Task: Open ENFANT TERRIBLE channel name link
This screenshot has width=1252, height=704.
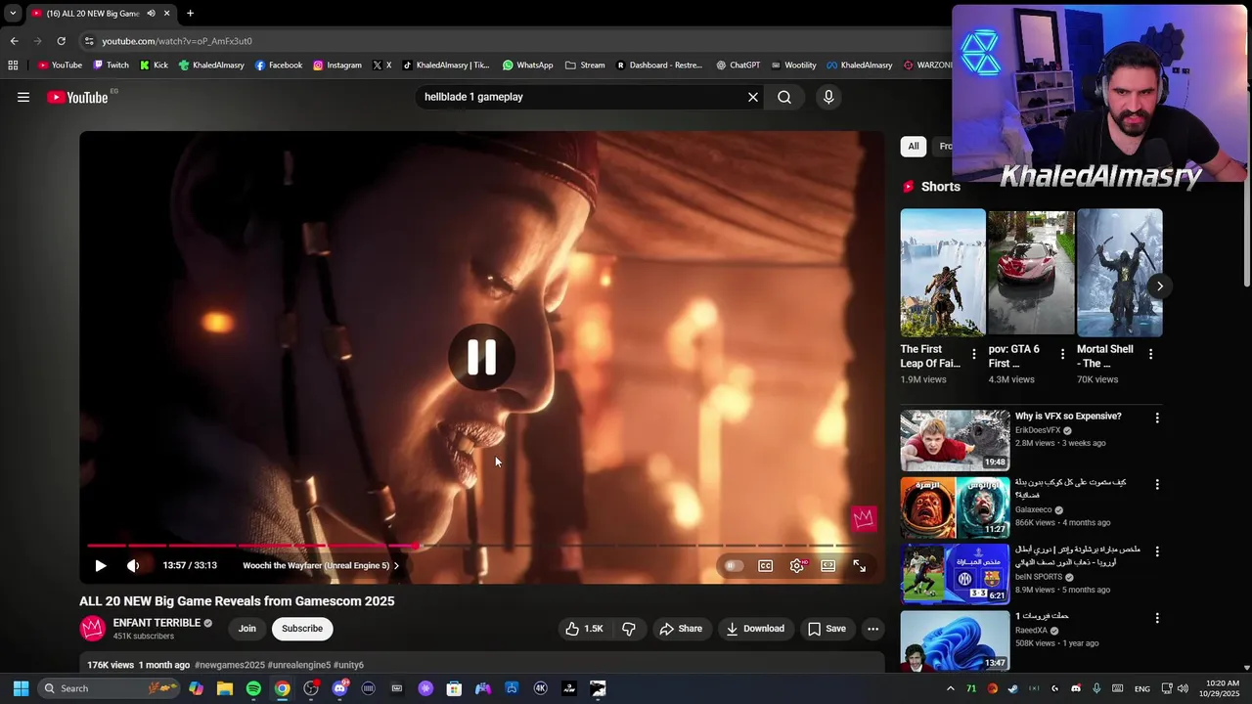Action: tap(156, 623)
